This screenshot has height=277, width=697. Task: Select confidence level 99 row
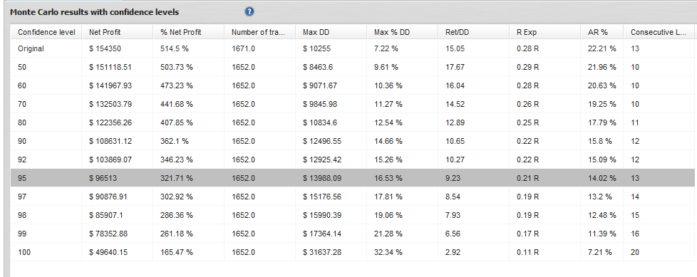(353, 234)
